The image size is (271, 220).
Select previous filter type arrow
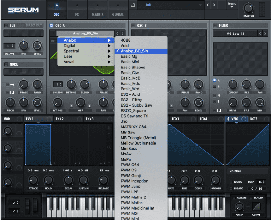pos(260,34)
